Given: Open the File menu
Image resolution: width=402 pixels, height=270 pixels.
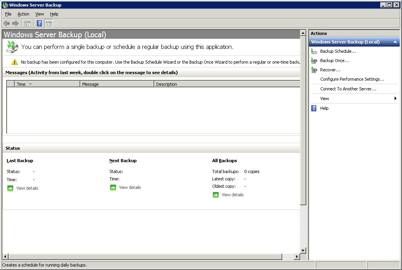Looking at the screenshot, I should (8, 14).
